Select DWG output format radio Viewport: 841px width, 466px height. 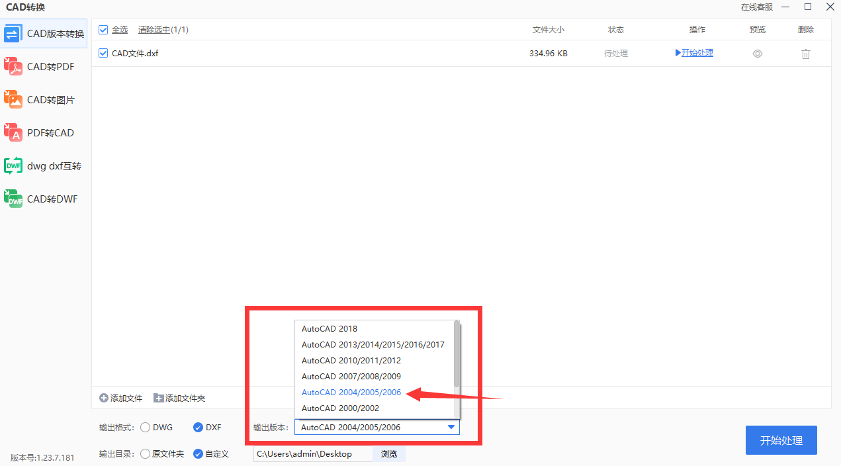[x=145, y=428]
